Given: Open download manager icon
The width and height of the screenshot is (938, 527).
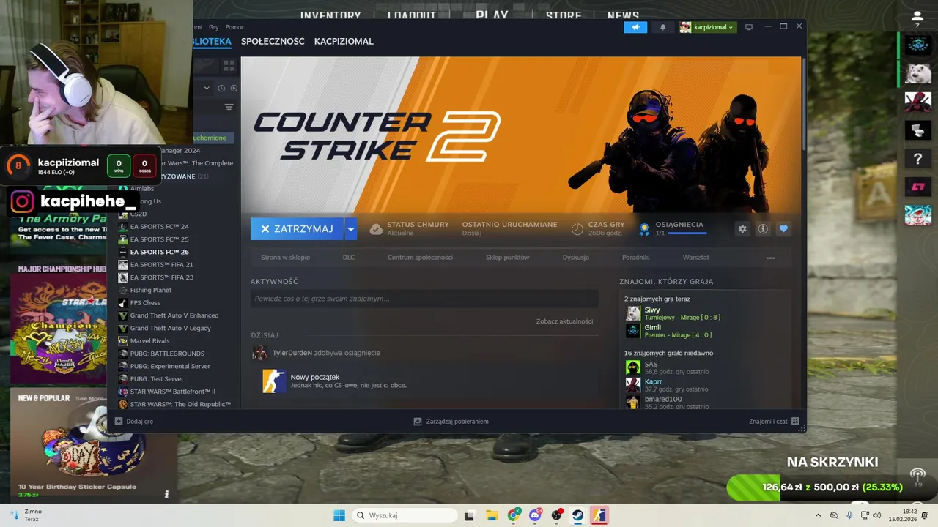Looking at the screenshot, I should tap(418, 422).
